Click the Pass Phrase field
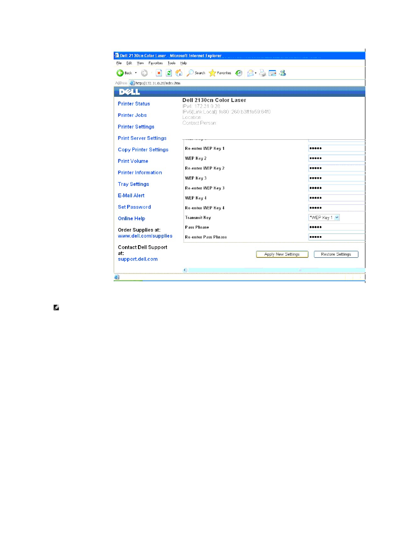Viewport: 414px width, 536px height. tap(336, 227)
